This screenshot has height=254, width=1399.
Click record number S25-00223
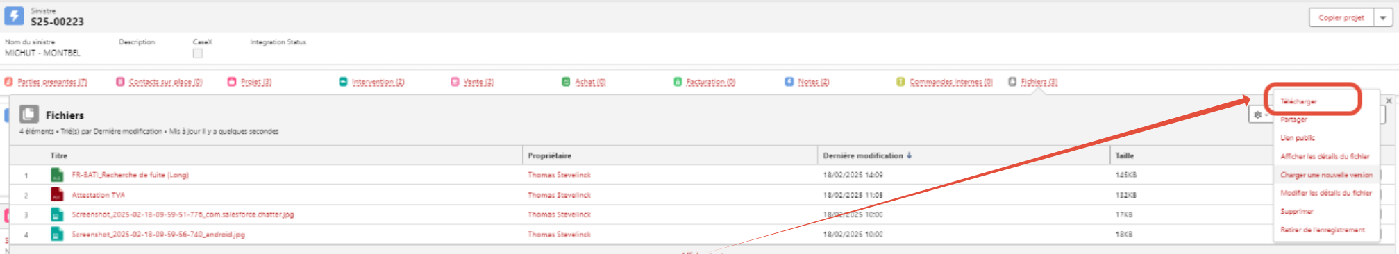[57, 22]
